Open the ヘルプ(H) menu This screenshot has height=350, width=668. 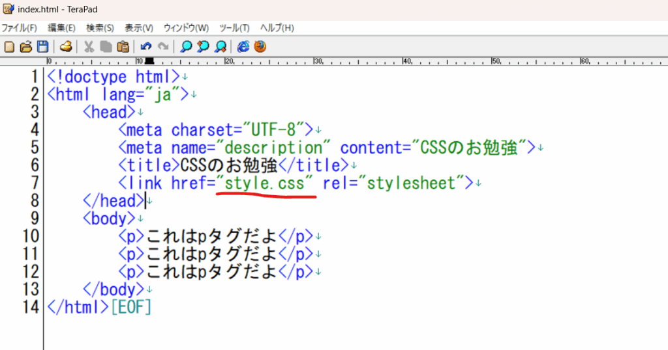click(277, 28)
